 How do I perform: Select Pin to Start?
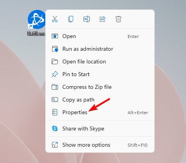pos(100,74)
